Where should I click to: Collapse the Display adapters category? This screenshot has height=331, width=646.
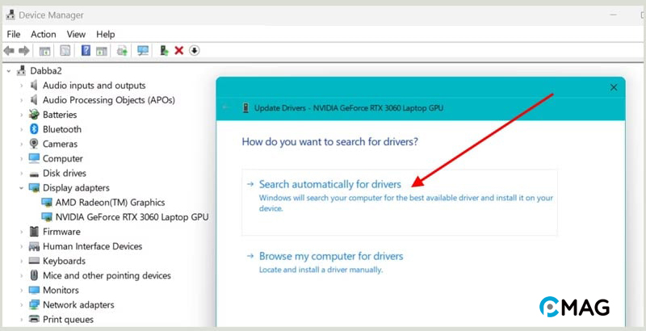click(x=22, y=188)
